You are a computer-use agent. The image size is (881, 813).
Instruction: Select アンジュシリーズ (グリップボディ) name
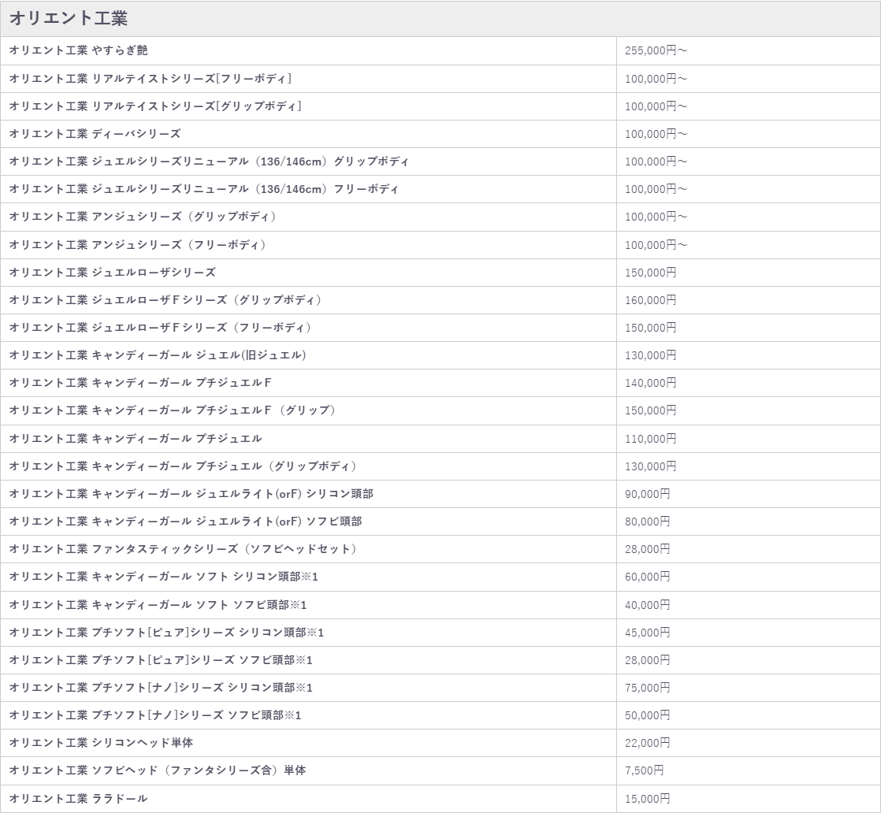[x=143, y=217]
